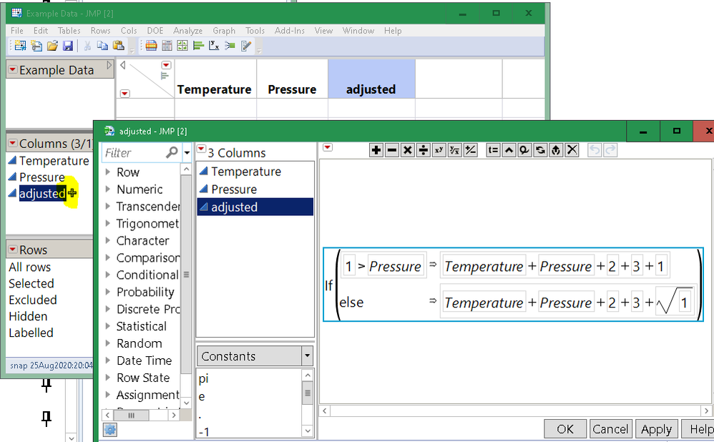Open the File menu
The height and width of the screenshot is (442, 714).
tap(17, 31)
